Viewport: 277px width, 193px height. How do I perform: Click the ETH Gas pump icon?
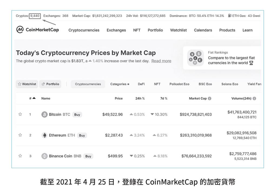click(230, 15)
